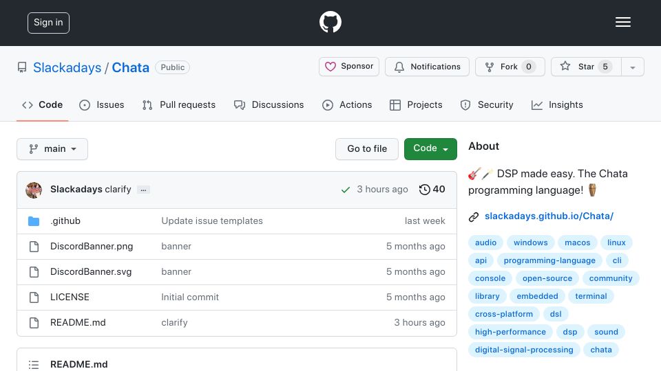
Task: Click the repository book icon beside Slackadays
Action: click(x=22, y=67)
